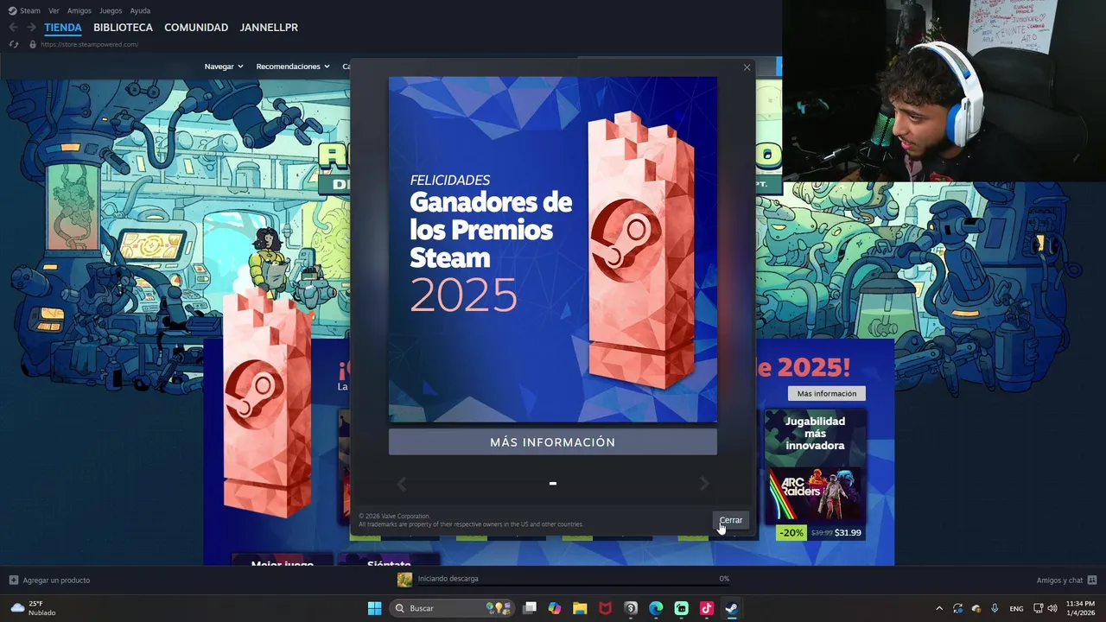Expand the Recomendaciones dropdown
1106x622 pixels.
(x=293, y=67)
